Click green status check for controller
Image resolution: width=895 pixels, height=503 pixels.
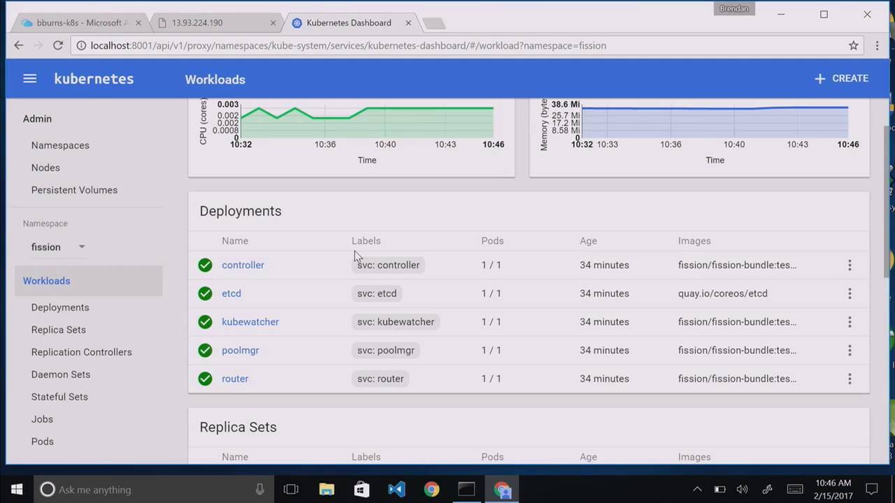[x=205, y=265]
